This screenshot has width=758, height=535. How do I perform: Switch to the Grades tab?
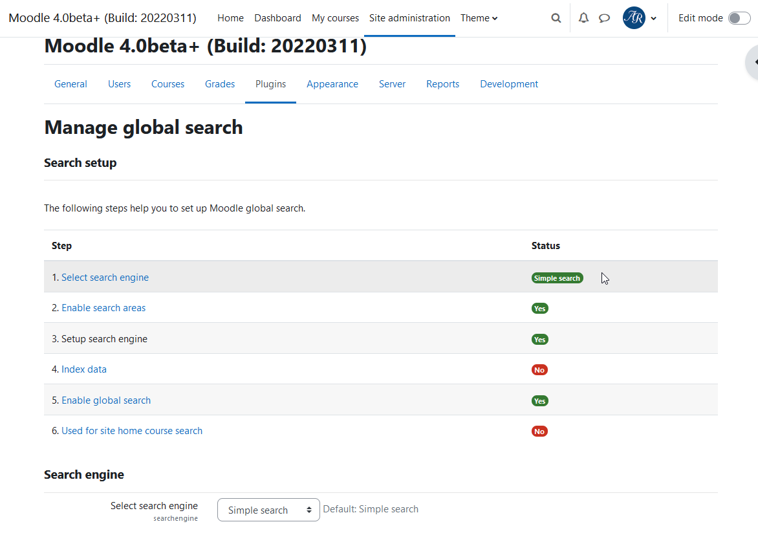point(220,84)
